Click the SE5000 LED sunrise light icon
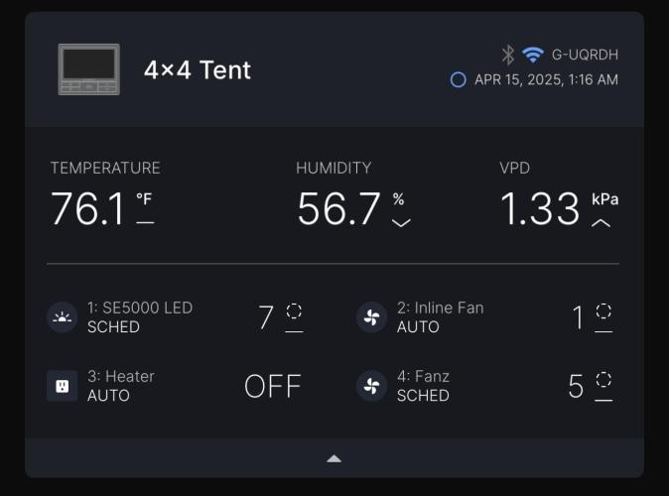 62,317
